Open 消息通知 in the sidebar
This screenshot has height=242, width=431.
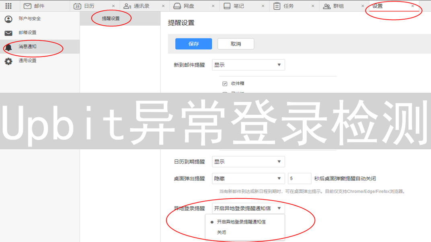(40, 47)
